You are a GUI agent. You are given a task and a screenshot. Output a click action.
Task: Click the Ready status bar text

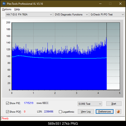tap(5, 119)
